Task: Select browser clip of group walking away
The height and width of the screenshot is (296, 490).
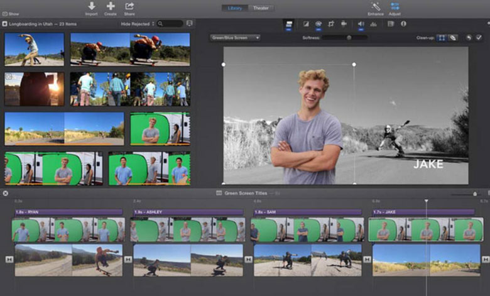Action: tap(130, 89)
